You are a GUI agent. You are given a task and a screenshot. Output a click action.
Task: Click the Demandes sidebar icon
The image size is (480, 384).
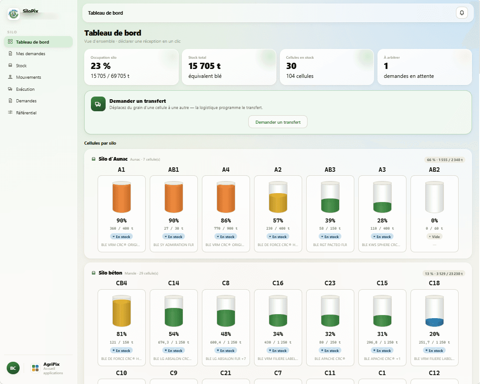click(x=10, y=101)
